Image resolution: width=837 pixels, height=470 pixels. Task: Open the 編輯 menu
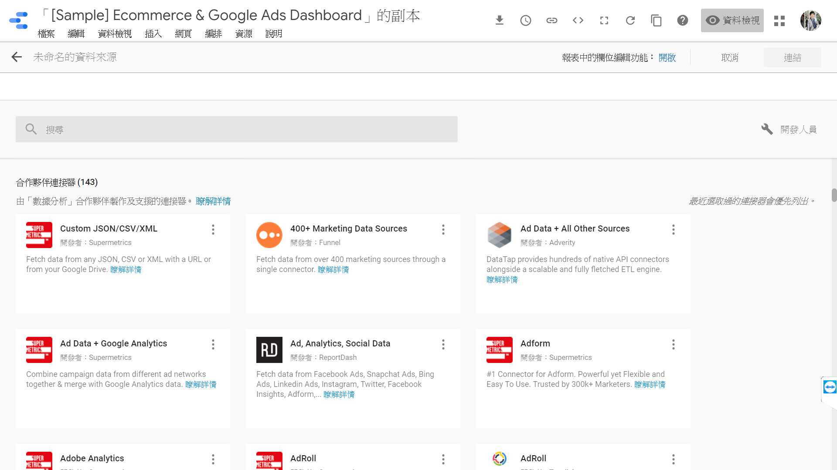click(76, 34)
